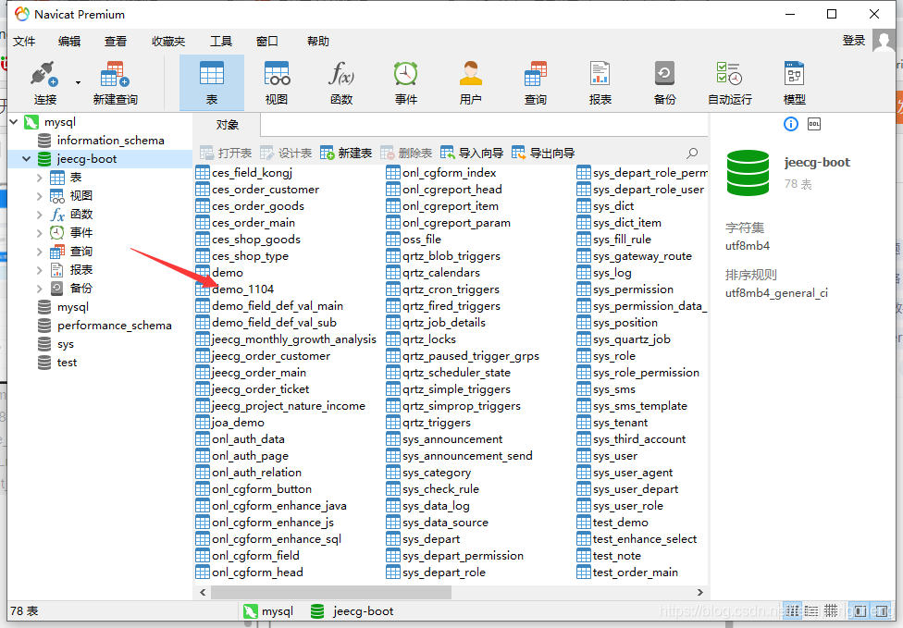Open the 编辑 menu
This screenshot has width=903, height=628.
[x=69, y=42]
